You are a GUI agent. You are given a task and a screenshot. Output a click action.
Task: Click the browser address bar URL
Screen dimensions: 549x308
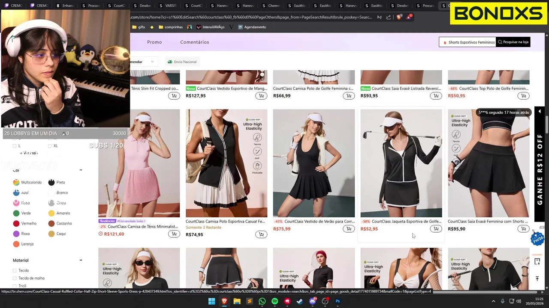(x=251, y=17)
